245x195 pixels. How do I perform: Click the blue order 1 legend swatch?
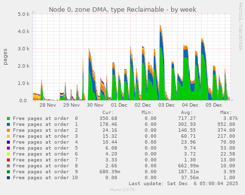coord(8,124)
